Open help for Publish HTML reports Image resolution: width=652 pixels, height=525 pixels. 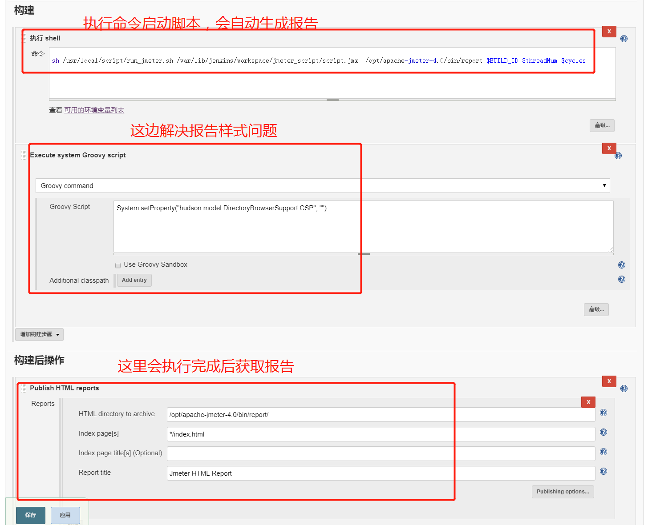[x=624, y=389]
